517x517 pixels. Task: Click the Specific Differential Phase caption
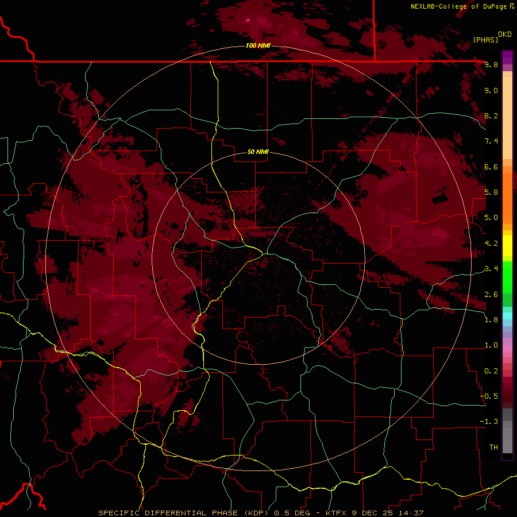tap(261, 513)
